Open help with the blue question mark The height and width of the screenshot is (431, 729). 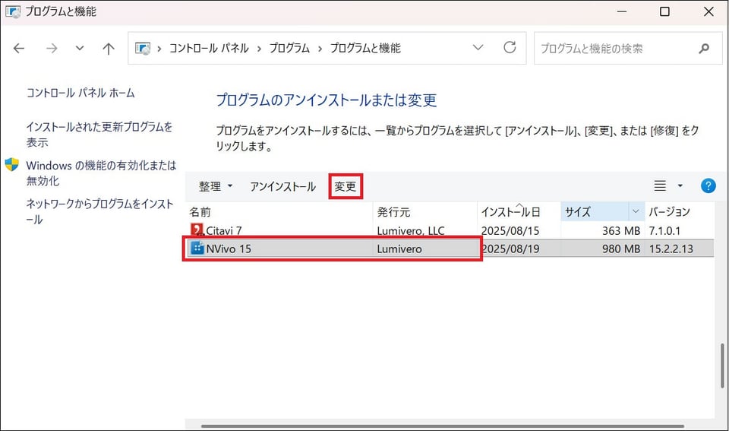point(708,186)
